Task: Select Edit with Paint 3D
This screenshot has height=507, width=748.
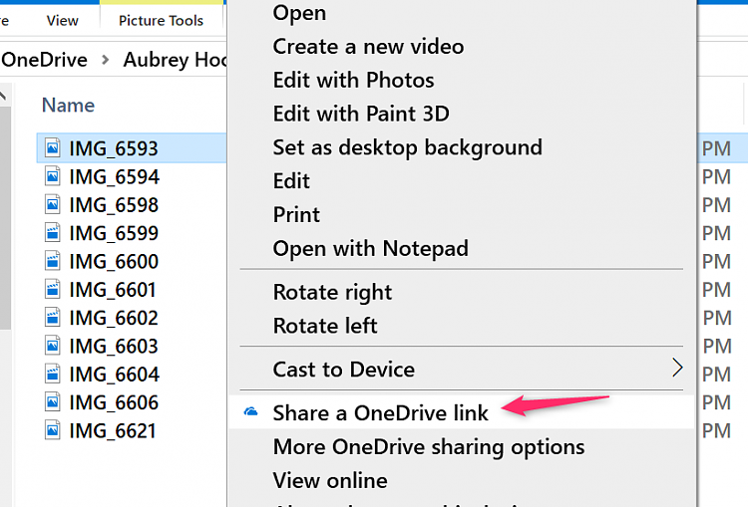Action: pyautogui.click(x=360, y=114)
